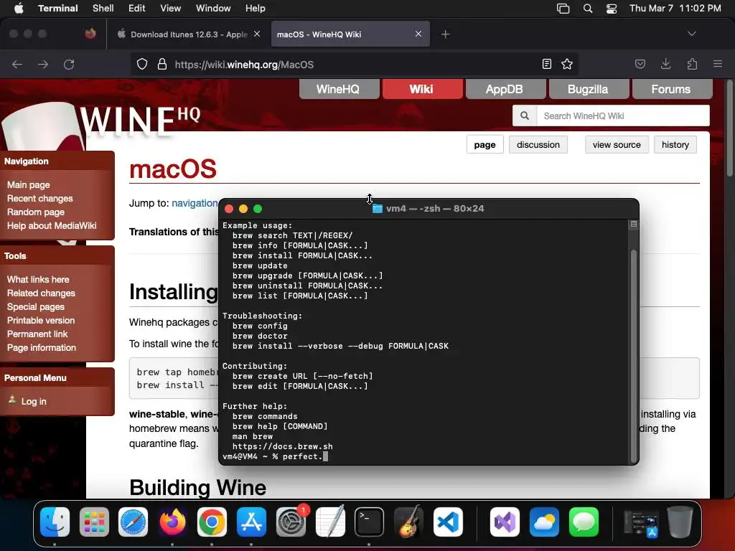This screenshot has width=735, height=551.
Task: Click the wiki search magnifier button
Action: [525, 116]
